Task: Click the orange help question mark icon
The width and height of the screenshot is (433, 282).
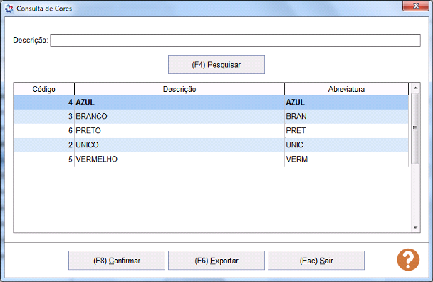Action: 408,260
